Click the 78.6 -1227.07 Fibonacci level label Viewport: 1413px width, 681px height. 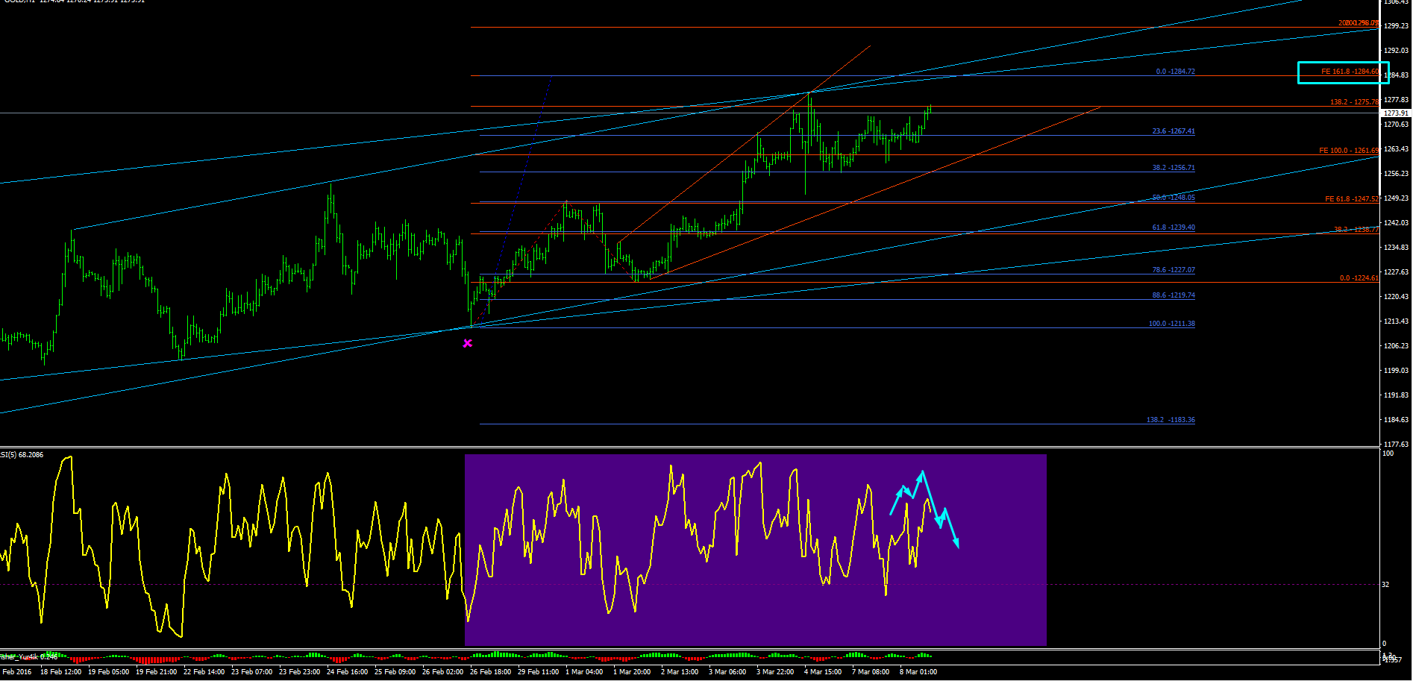[1173, 270]
